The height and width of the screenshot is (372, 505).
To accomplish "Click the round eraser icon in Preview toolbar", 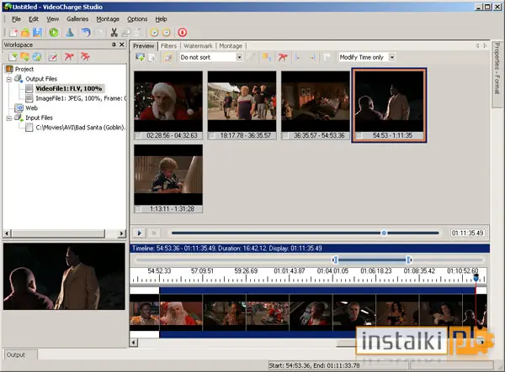I will (x=168, y=57).
